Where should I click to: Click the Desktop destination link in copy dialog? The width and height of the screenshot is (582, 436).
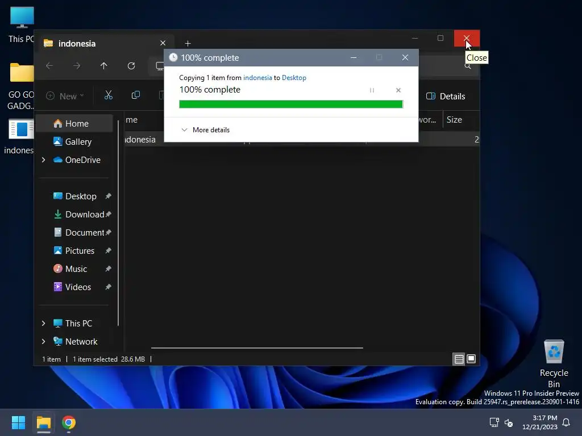click(294, 77)
